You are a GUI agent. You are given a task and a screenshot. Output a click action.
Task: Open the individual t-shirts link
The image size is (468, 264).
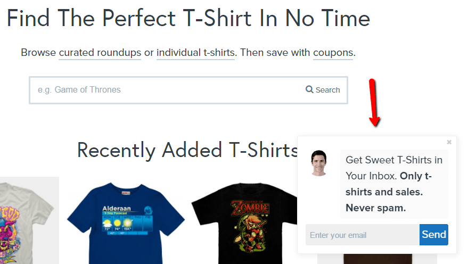coord(195,53)
